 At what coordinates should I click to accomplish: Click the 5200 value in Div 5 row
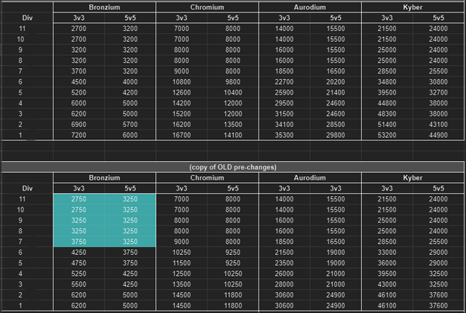coord(78,92)
